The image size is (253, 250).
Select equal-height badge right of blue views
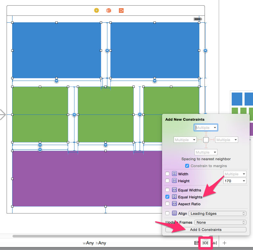tap(205, 51)
